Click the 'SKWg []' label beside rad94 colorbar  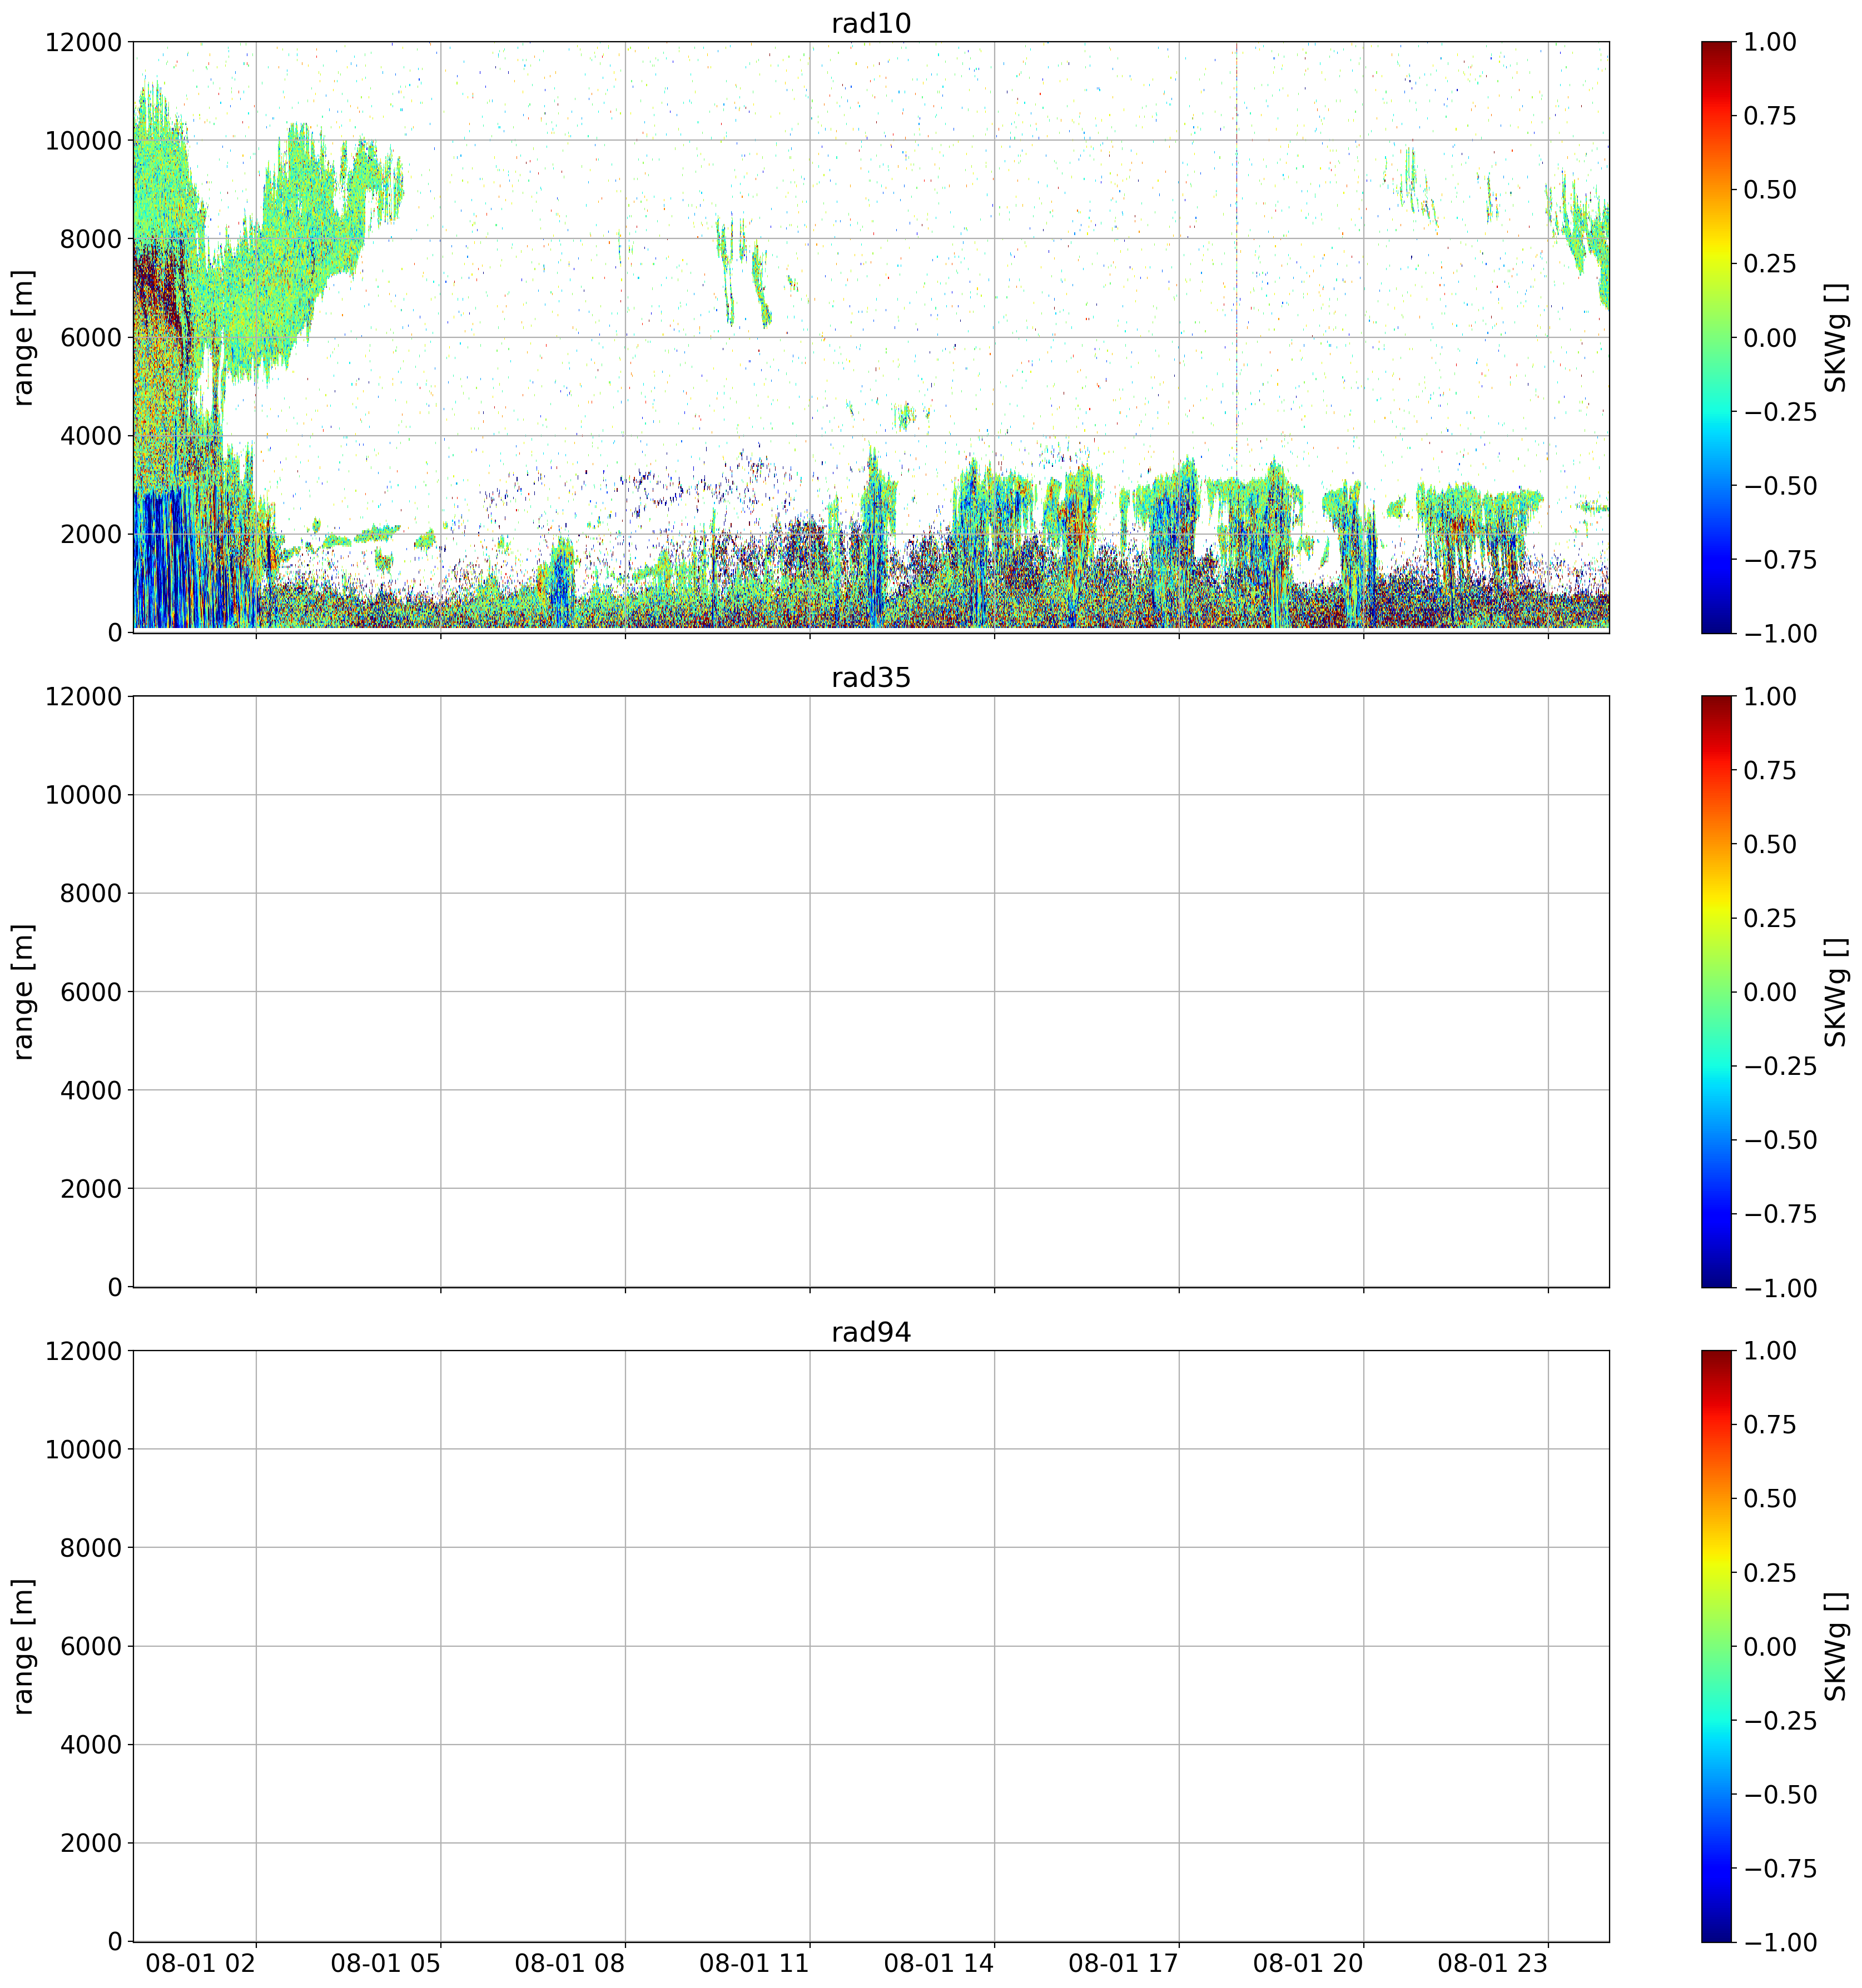pyautogui.click(x=1836, y=1646)
